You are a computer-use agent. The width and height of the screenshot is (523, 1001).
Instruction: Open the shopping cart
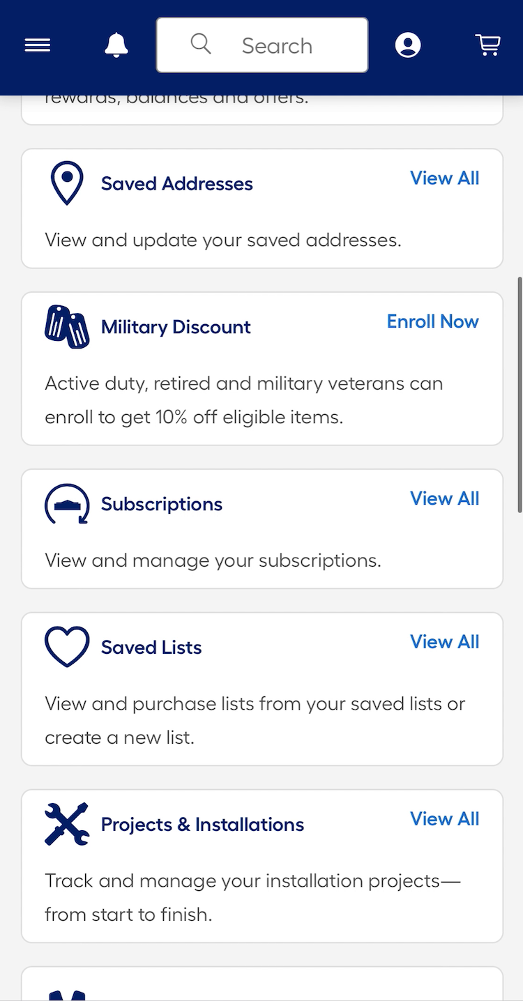[x=488, y=45]
